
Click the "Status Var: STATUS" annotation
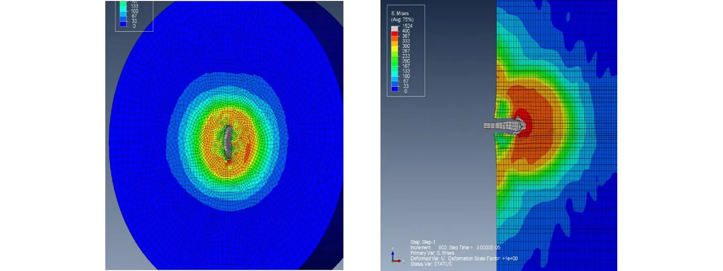(x=431, y=264)
